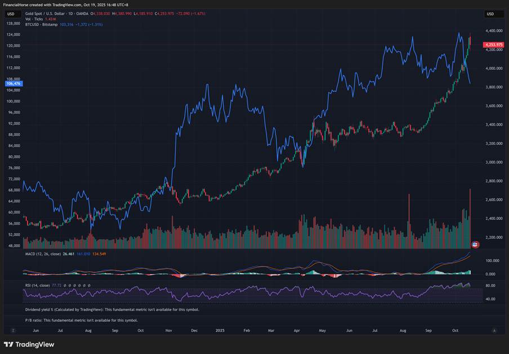Select the Vol Ticks indicator legend

click(35, 19)
